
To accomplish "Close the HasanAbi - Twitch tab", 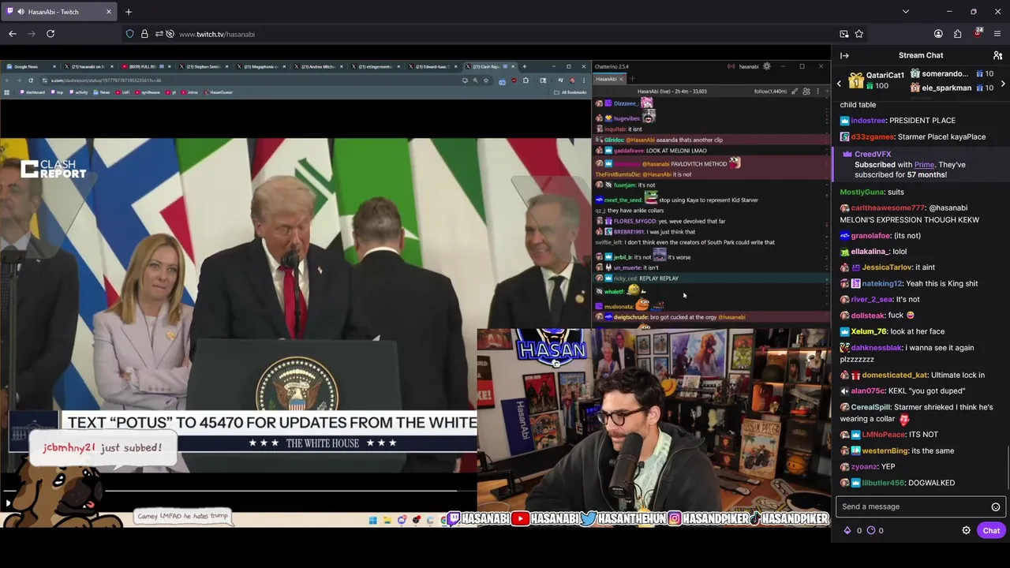I will point(109,12).
